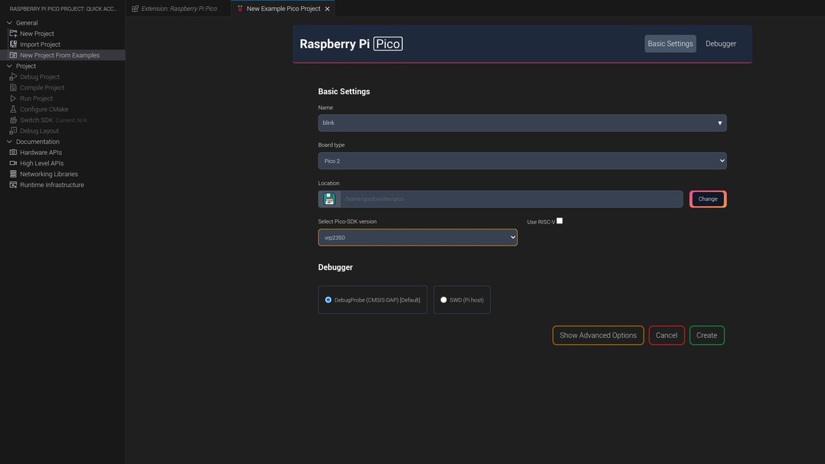Click the Networking Libraries icon
Viewport: 825px width, 464px height.
pos(13,174)
